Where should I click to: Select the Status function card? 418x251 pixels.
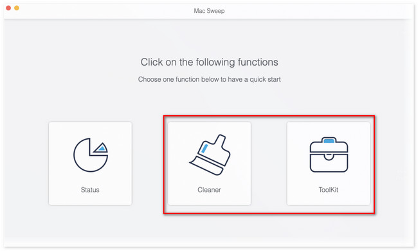(90, 163)
